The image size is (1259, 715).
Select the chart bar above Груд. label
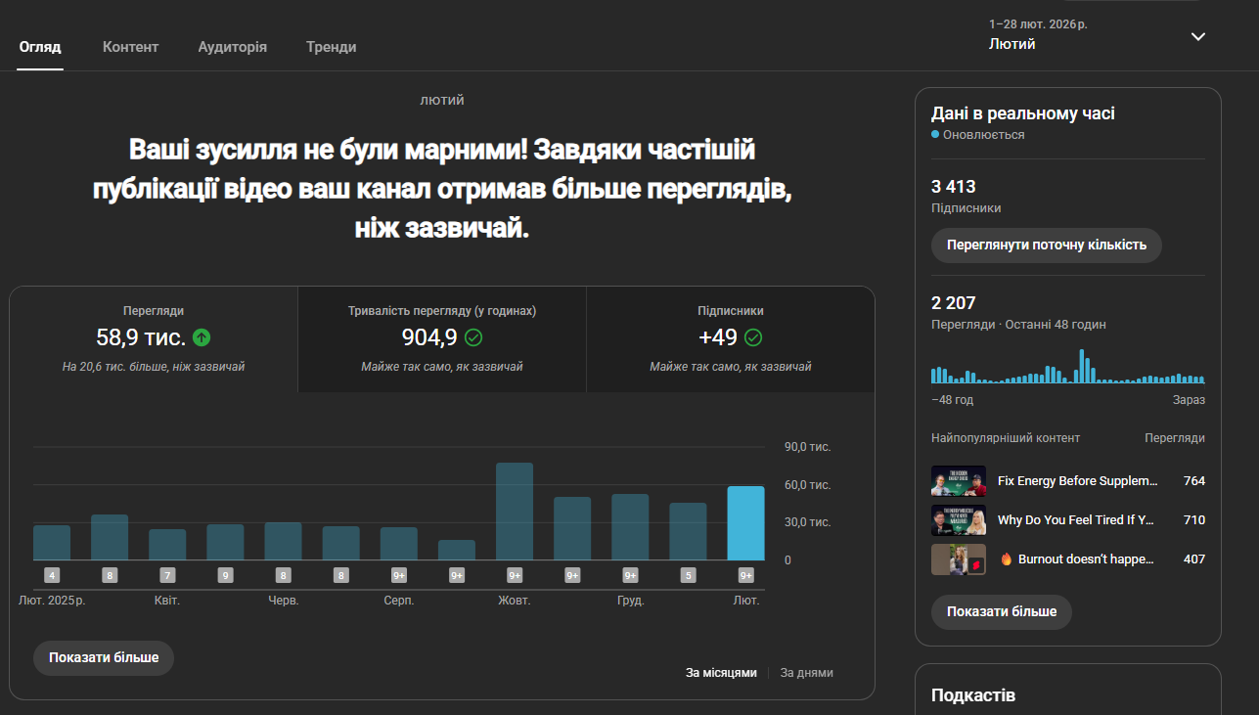pyautogui.click(x=630, y=527)
